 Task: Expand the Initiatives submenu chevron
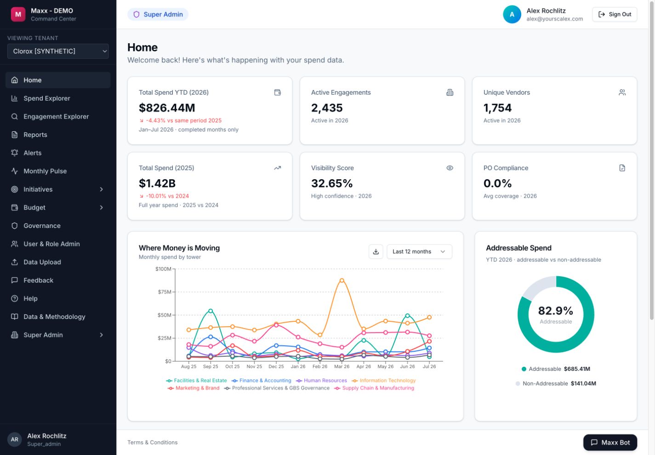102,189
